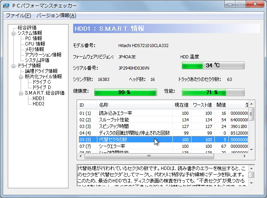Screen dimensions: 267x198
Task: Select メモリ情報 tree item
Action: coord(35,49)
